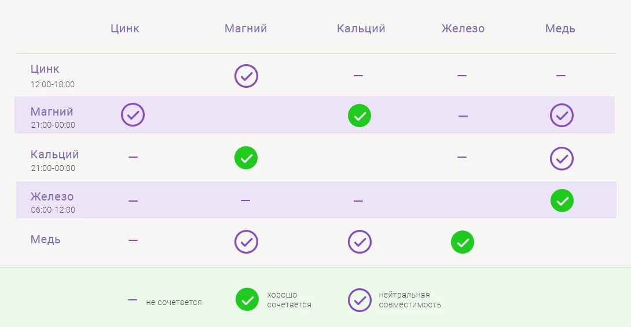Image resolution: width=631 pixels, height=327 pixels.
Task: Click outlined checkmark in Медь row, Кальций column
Action: pyautogui.click(x=359, y=242)
